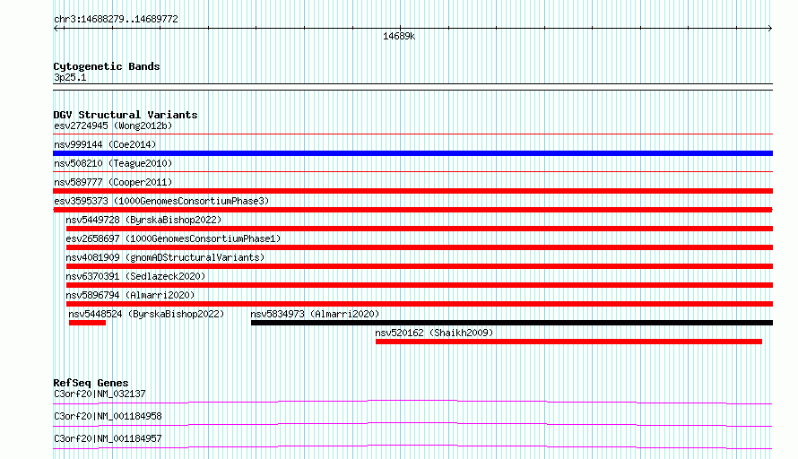
Task: Select the red bar under esv3595373
Action: (x=412, y=210)
